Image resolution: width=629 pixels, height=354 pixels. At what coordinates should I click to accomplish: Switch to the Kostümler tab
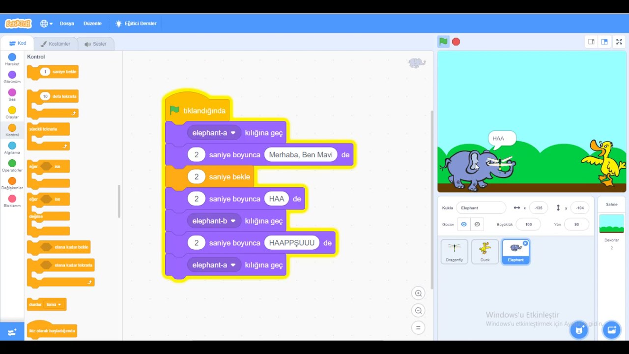[x=56, y=44]
